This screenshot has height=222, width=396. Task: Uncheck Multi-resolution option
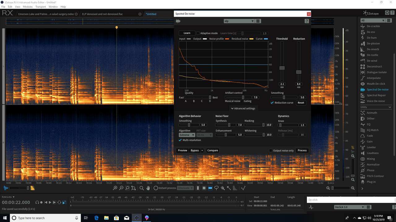point(180,140)
